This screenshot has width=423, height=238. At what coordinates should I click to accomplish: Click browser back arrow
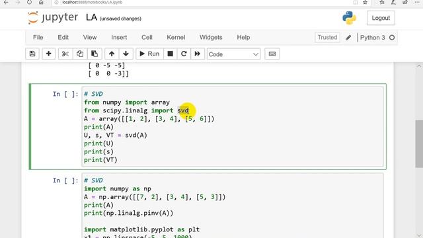pos(6,3)
